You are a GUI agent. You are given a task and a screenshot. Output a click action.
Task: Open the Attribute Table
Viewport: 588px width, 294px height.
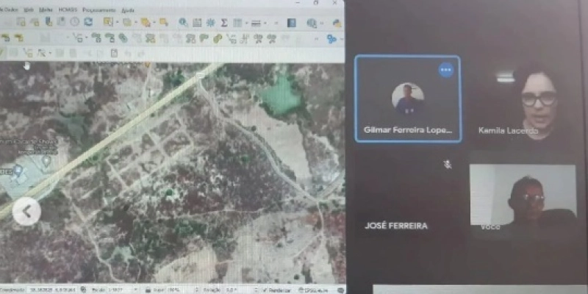tap(237, 23)
